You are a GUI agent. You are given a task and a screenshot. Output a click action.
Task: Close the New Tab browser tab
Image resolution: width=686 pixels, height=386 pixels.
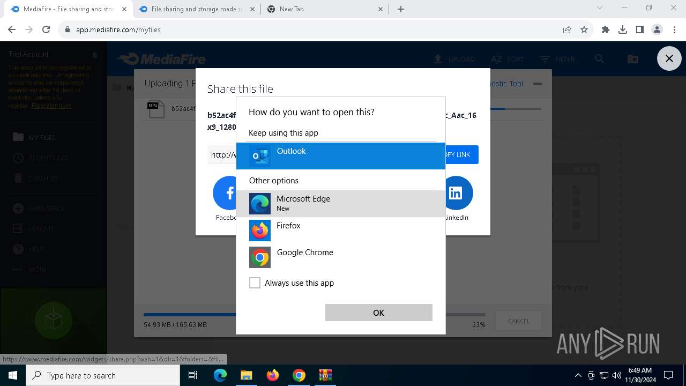click(x=381, y=9)
